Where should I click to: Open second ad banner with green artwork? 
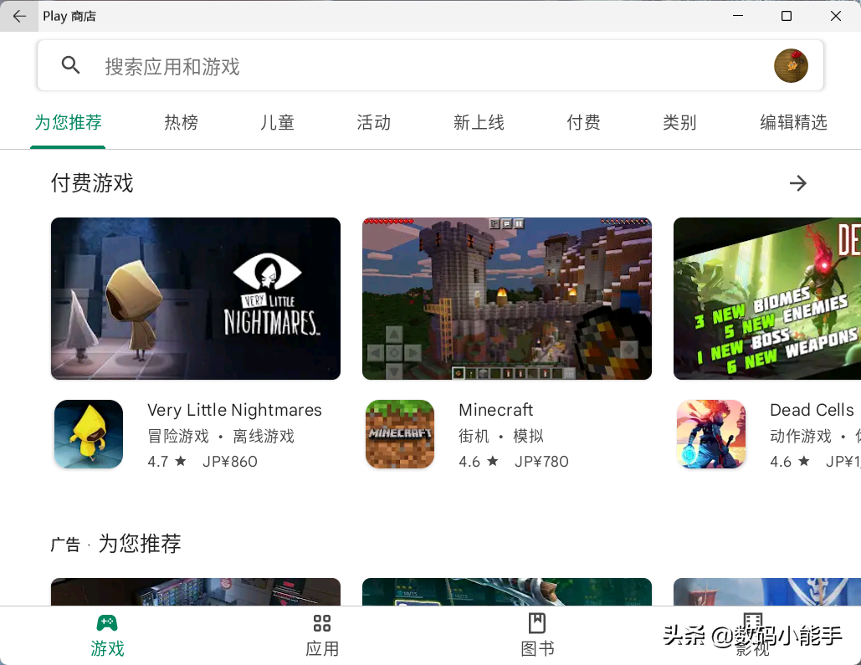(507, 592)
